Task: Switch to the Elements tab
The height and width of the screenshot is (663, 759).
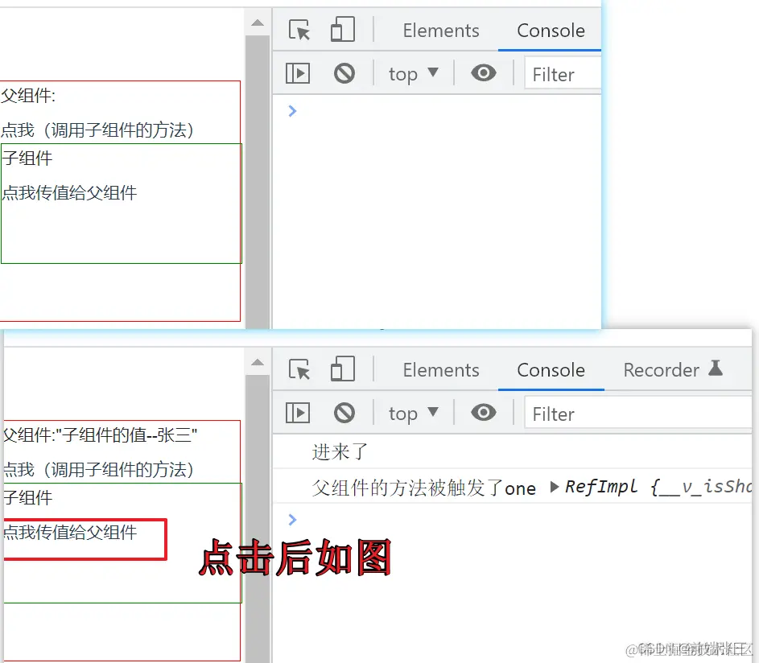Action: click(441, 30)
